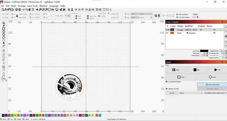Open the (Auto) port dropdown

tap(191, 93)
